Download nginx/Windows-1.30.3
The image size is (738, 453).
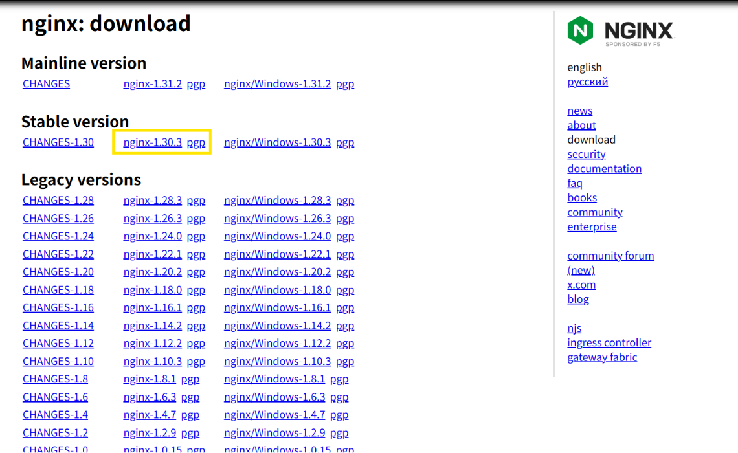click(277, 142)
